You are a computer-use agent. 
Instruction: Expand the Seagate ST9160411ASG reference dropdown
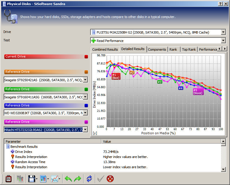(85, 97)
